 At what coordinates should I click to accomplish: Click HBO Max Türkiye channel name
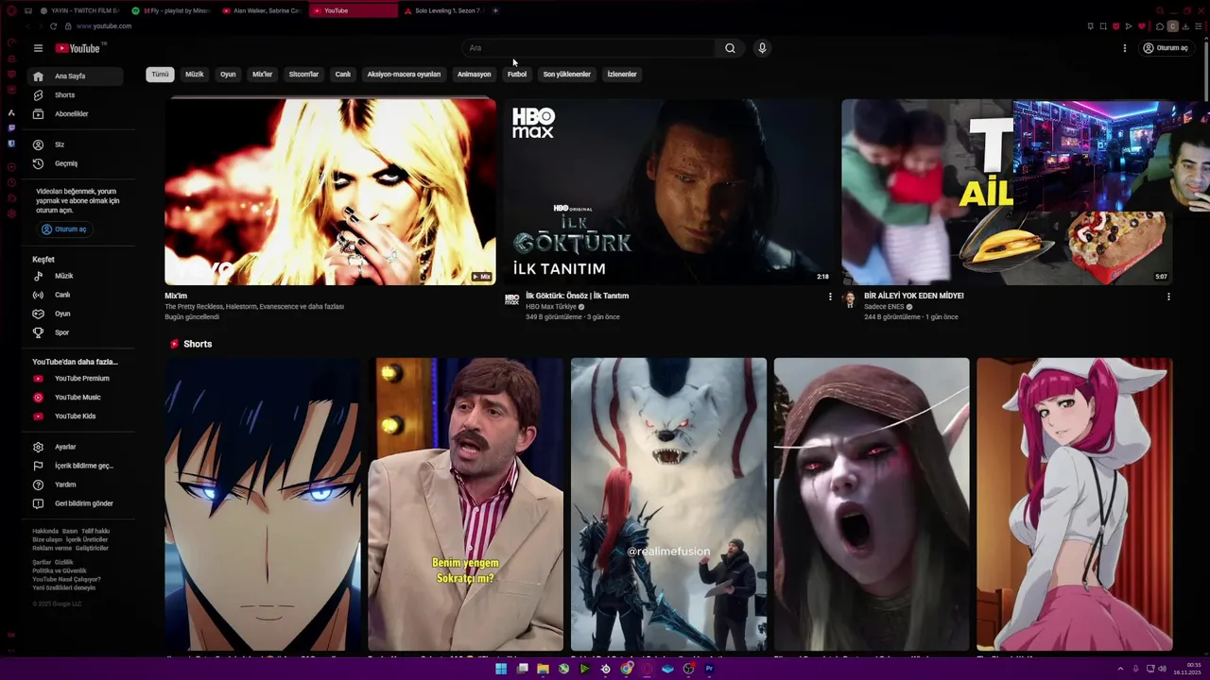[x=550, y=307]
